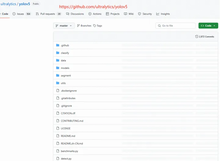Click the Projects table icon
Viewport: 220px width, 161px height.
pyautogui.click(x=107, y=14)
